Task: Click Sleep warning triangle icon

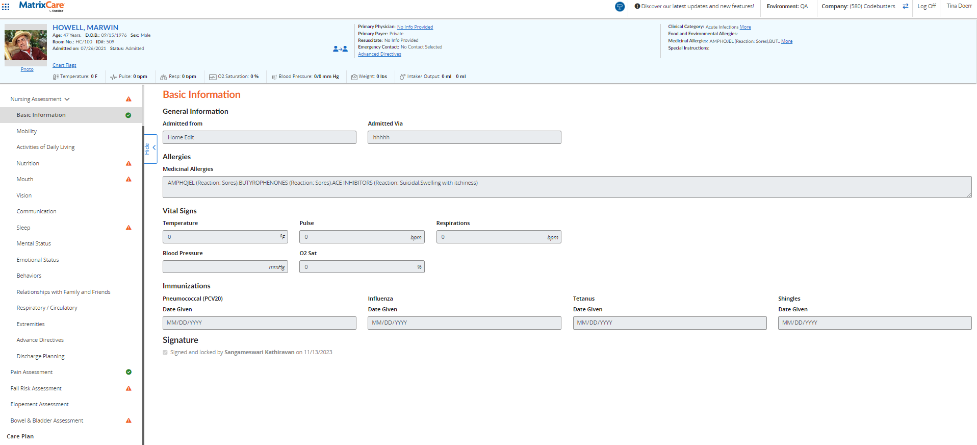Action: point(128,228)
